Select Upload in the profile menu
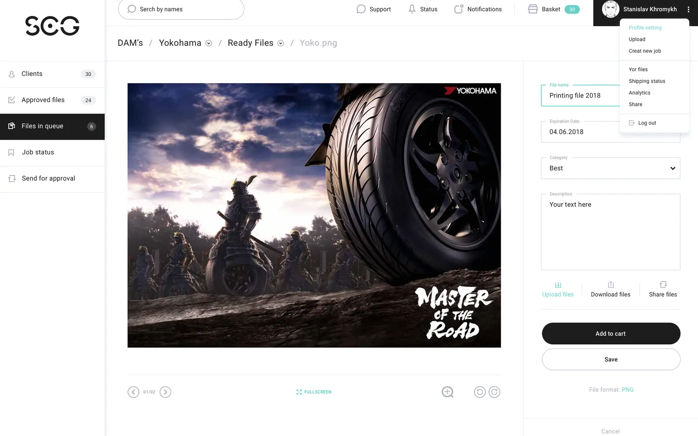698x436 pixels. point(637,39)
